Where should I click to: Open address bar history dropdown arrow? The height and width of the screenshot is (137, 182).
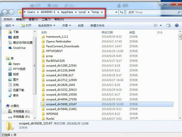tap(116, 12)
